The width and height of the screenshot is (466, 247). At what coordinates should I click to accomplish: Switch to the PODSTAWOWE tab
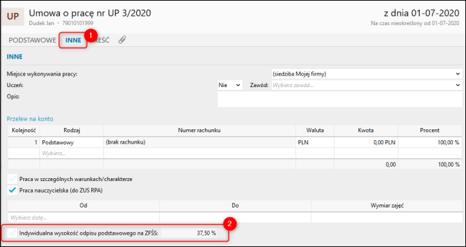pyautogui.click(x=33, y=40)
